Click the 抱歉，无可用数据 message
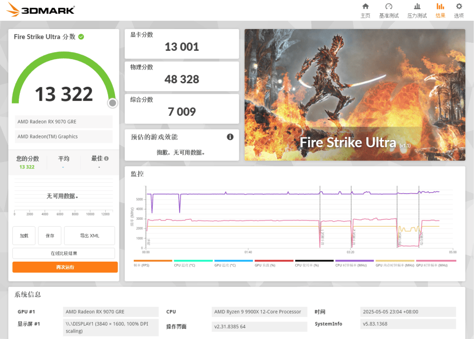This screenshot has height=339, width=474. 181,153
